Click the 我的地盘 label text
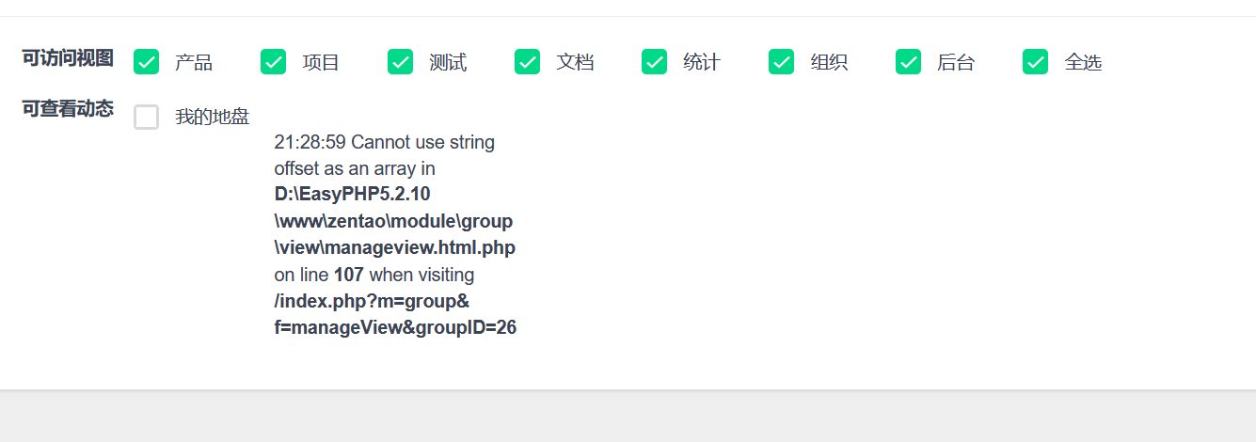 (212, 118)
